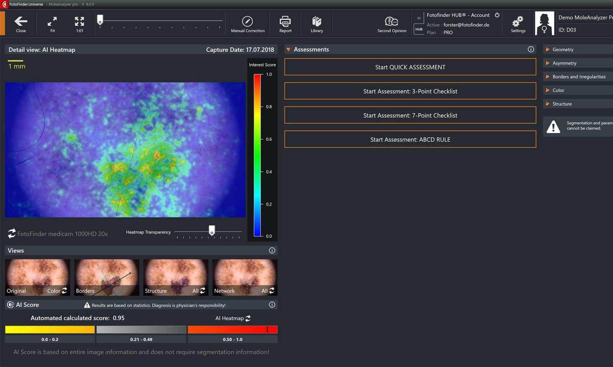Viewport: 613px width, 367px height.
Task: Click the Assessments info icon
Action: pos(531,49)
